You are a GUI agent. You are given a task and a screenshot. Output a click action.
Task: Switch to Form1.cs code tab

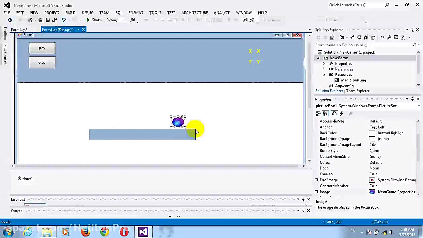click(19, 30)
